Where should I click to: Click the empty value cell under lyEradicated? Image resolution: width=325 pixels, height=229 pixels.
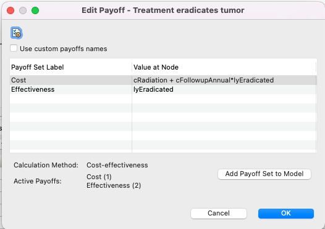tap(224, 98)
